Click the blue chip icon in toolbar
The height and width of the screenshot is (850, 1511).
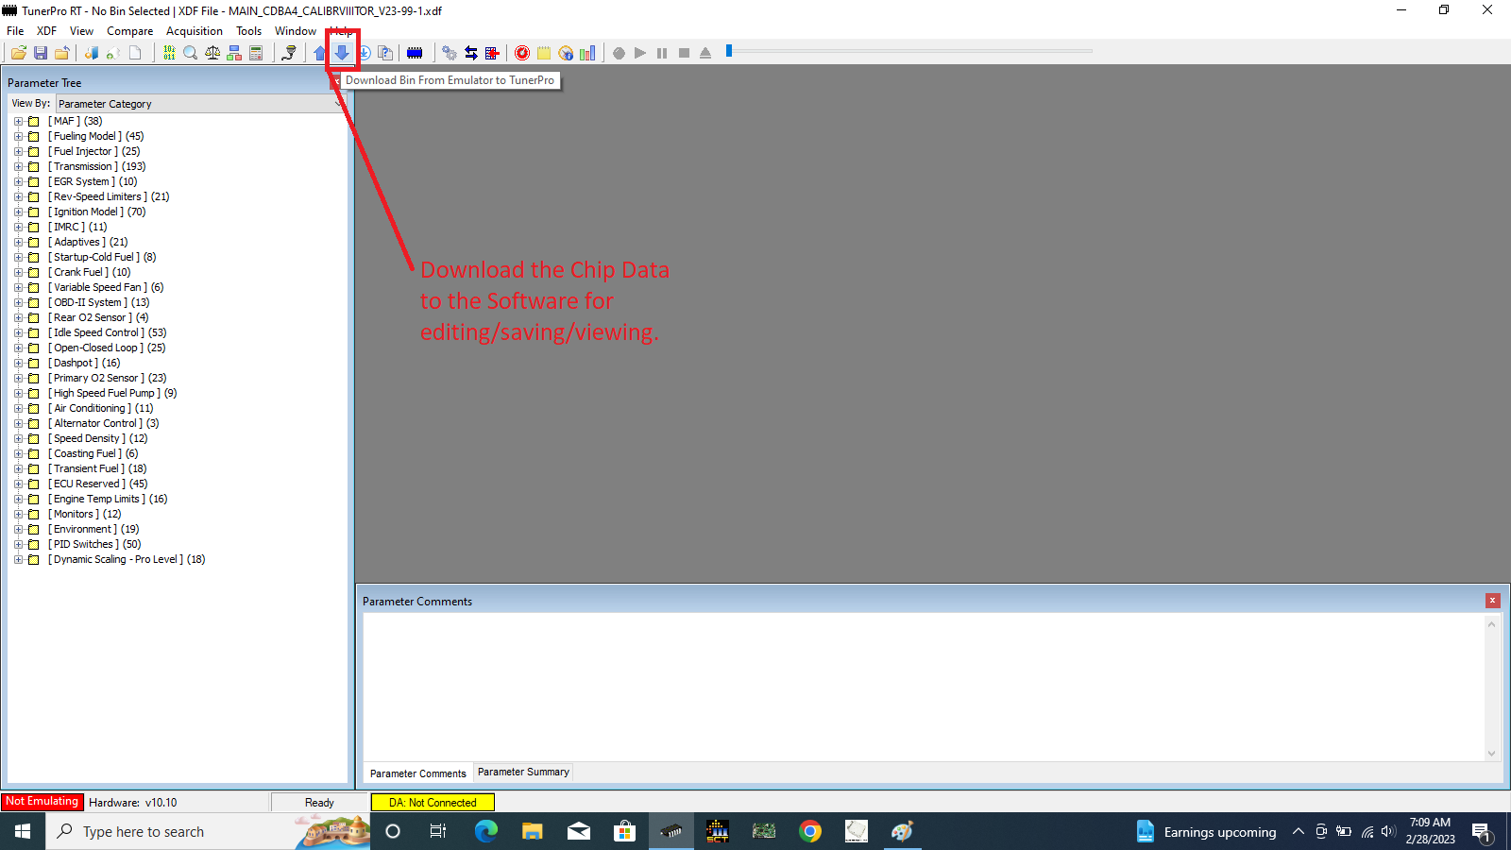415,53
